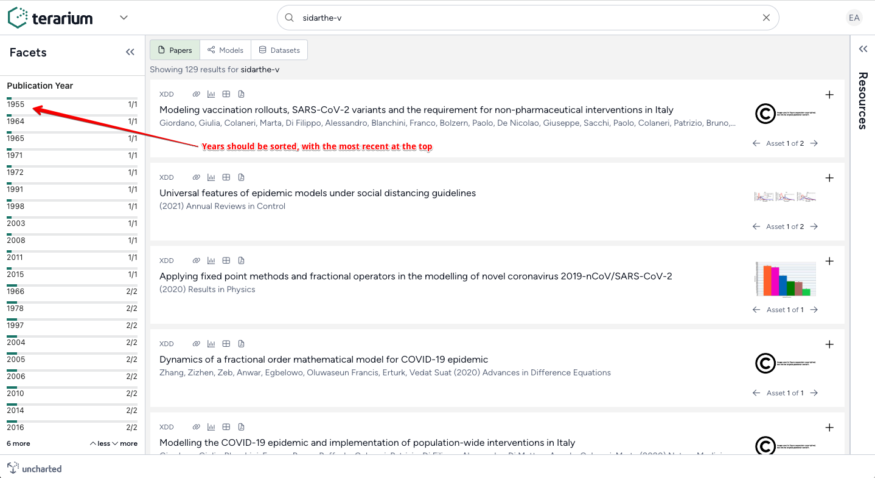Open the project dropdown next to the logo
The height and width of the screenshot is (478, 875).
(124, 18)
